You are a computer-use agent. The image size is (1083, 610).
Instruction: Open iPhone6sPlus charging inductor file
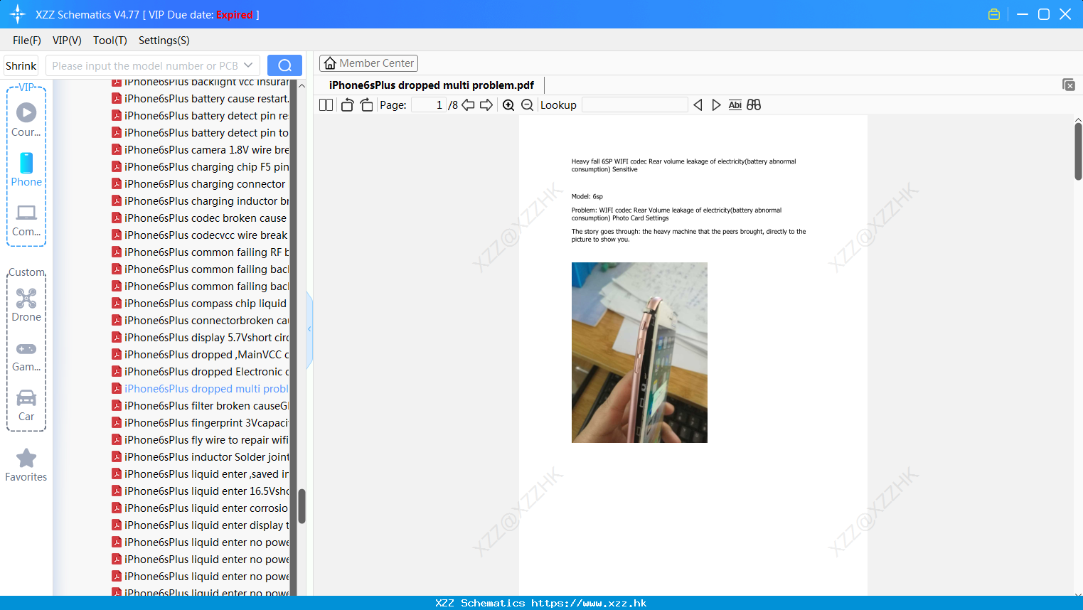coord(201,201)
